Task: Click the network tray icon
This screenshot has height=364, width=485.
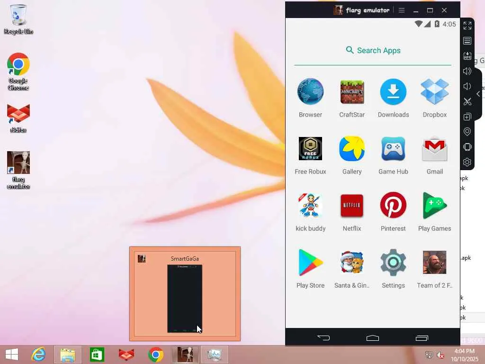Action: tap(429, 355)
